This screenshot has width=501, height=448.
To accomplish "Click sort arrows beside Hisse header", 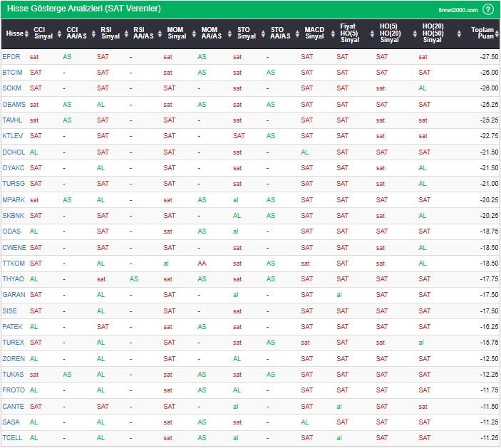I will pyautogui.click(x=27, y=33).
